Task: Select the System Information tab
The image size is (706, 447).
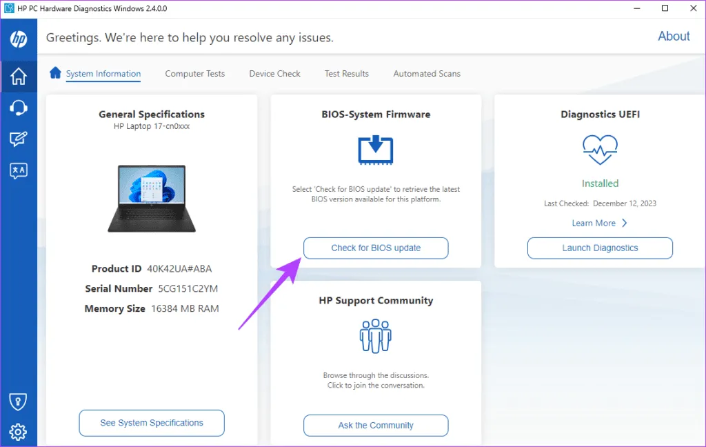Action: point(103,74)
